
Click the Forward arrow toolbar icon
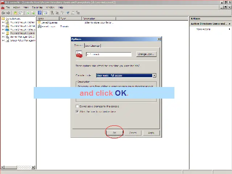tap(8, 13)
